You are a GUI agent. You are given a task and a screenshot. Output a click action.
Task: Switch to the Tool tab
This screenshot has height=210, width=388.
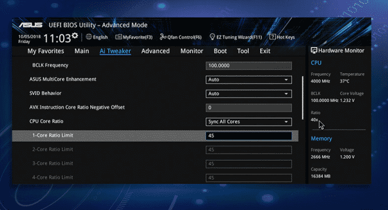coord(243,51)
